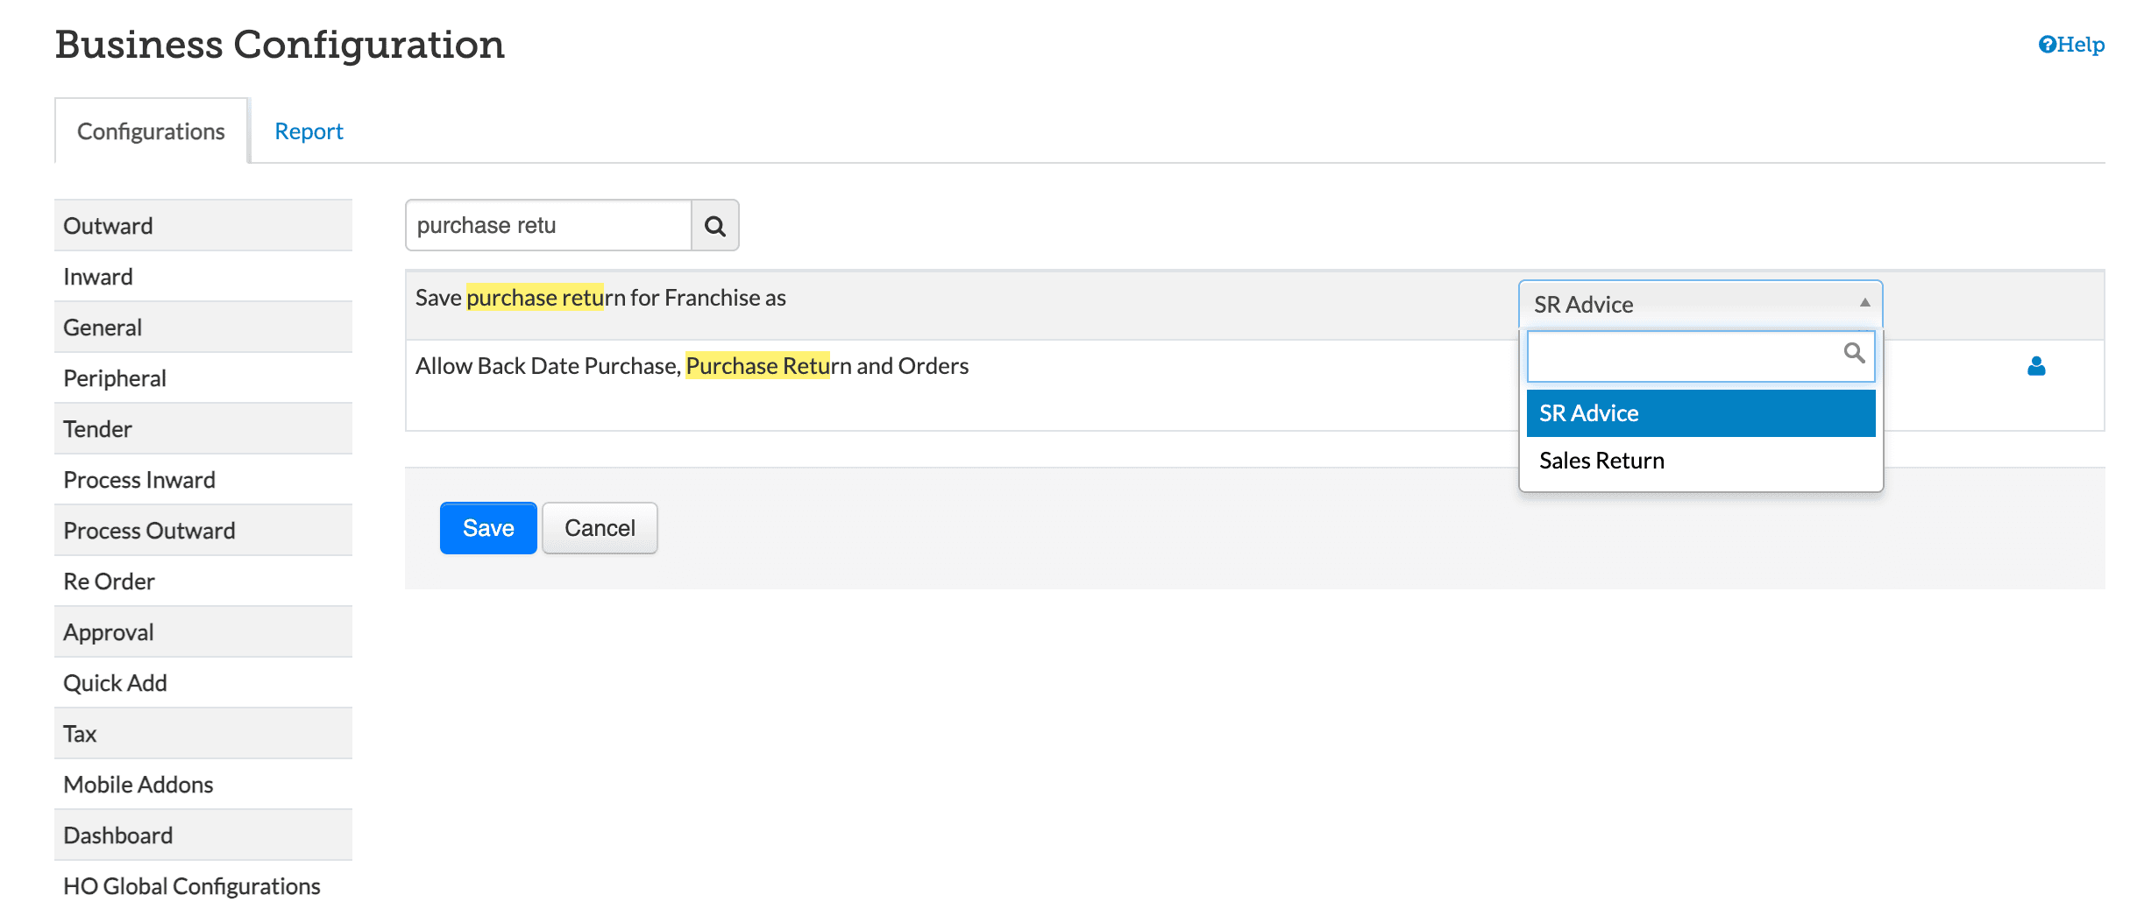Open the Configurations tab
Viewport: 2130px width, 923px height.
(151, 131)
